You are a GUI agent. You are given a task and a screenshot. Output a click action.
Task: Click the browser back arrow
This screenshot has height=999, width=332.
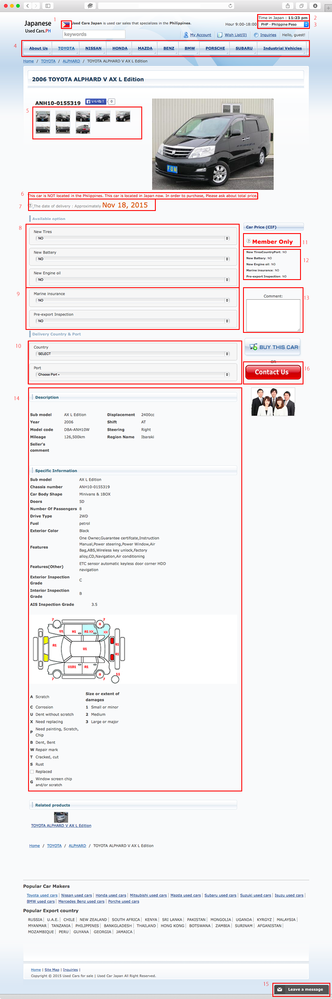[28, 6]
